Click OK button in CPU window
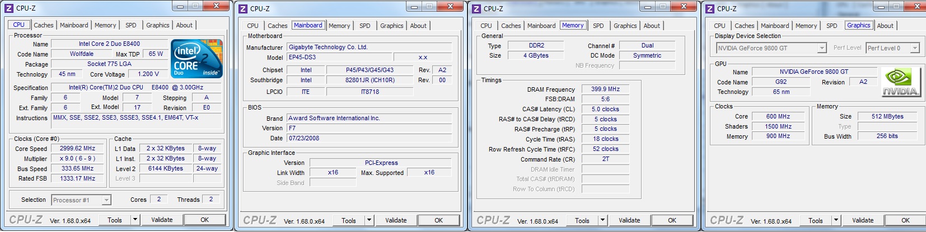The height and width of the screenshot is (232, 926). click(205, 220)
